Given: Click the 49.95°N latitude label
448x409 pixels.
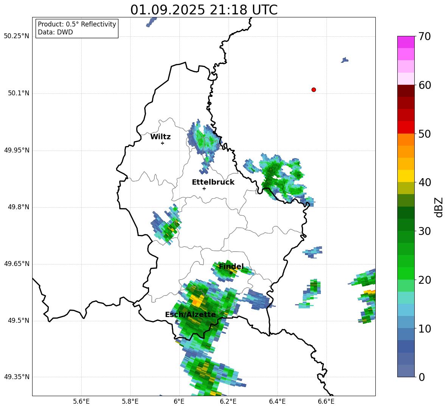Looking at the screenshot, I should point(17,150).
